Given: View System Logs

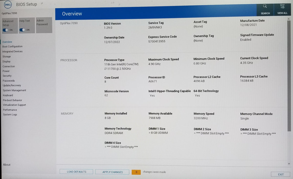Looking at the screenshot, I should click(10, 115).
